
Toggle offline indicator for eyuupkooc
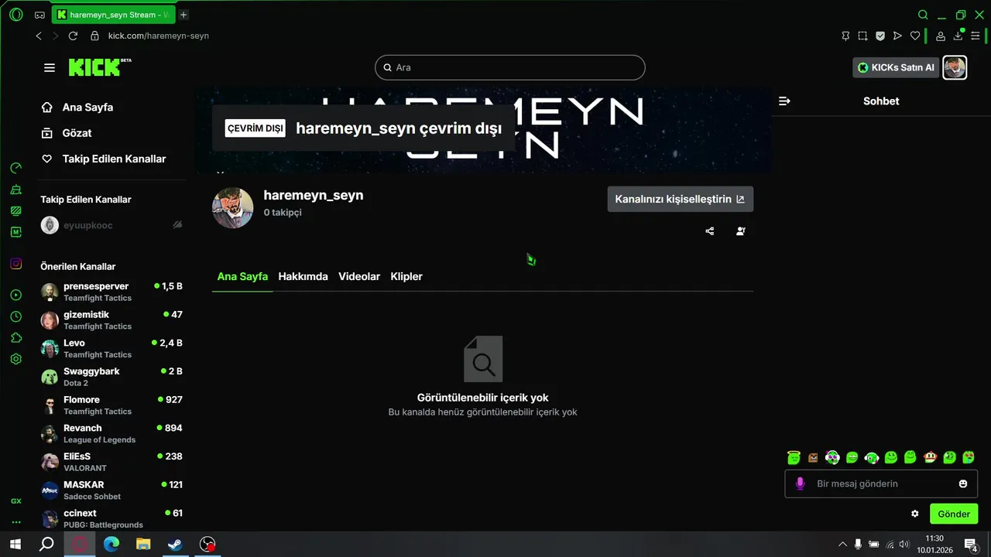[177, 225]
